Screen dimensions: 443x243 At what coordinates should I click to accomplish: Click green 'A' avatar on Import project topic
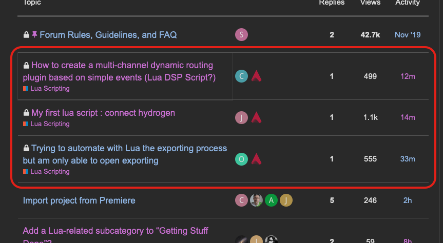point(271,200)
